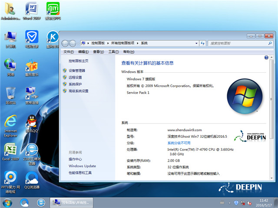
Task: Open Internet Explorer pinned on taskbar
Action: (41, 203)
